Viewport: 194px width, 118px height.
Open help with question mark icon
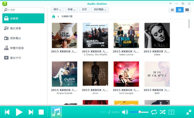pos(170,4)
